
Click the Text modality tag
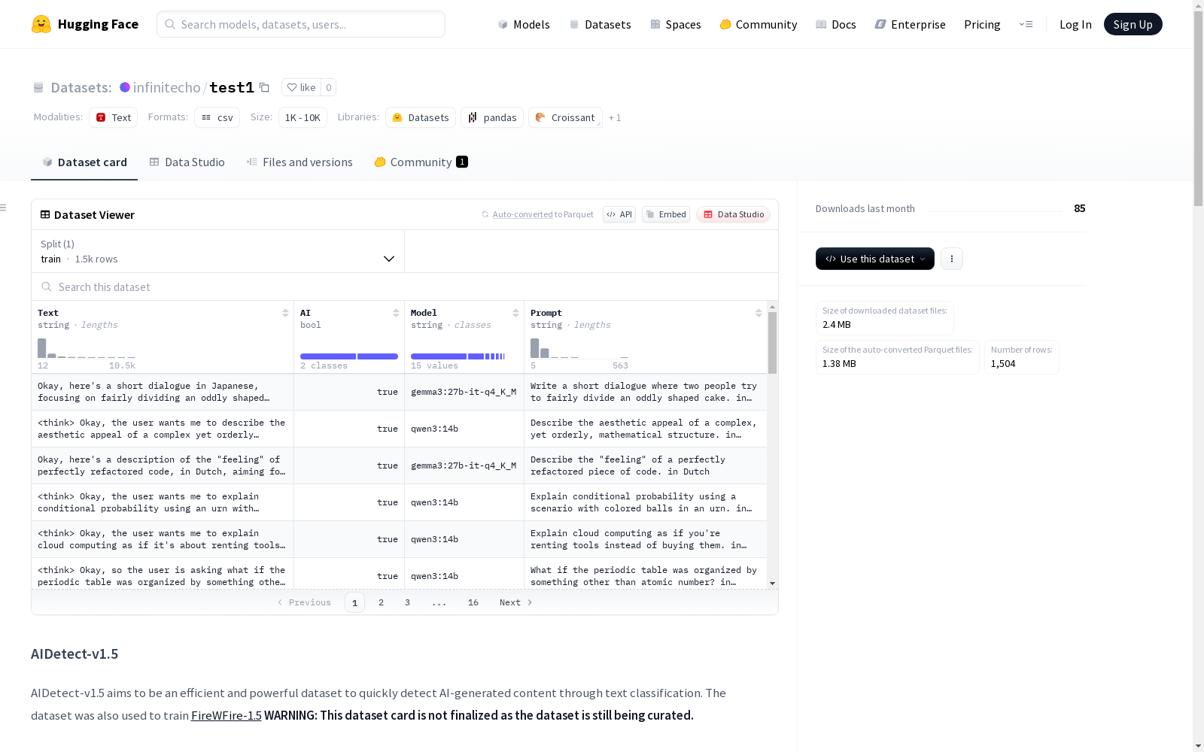point(113,117)
